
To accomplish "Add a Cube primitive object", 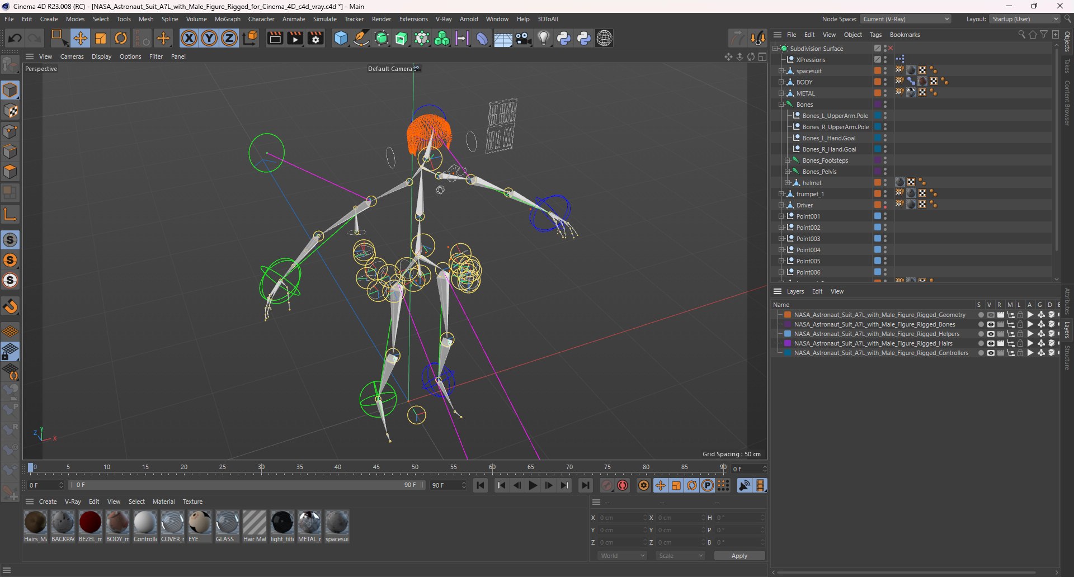I will pyautogui.click(x=341, y=38).
